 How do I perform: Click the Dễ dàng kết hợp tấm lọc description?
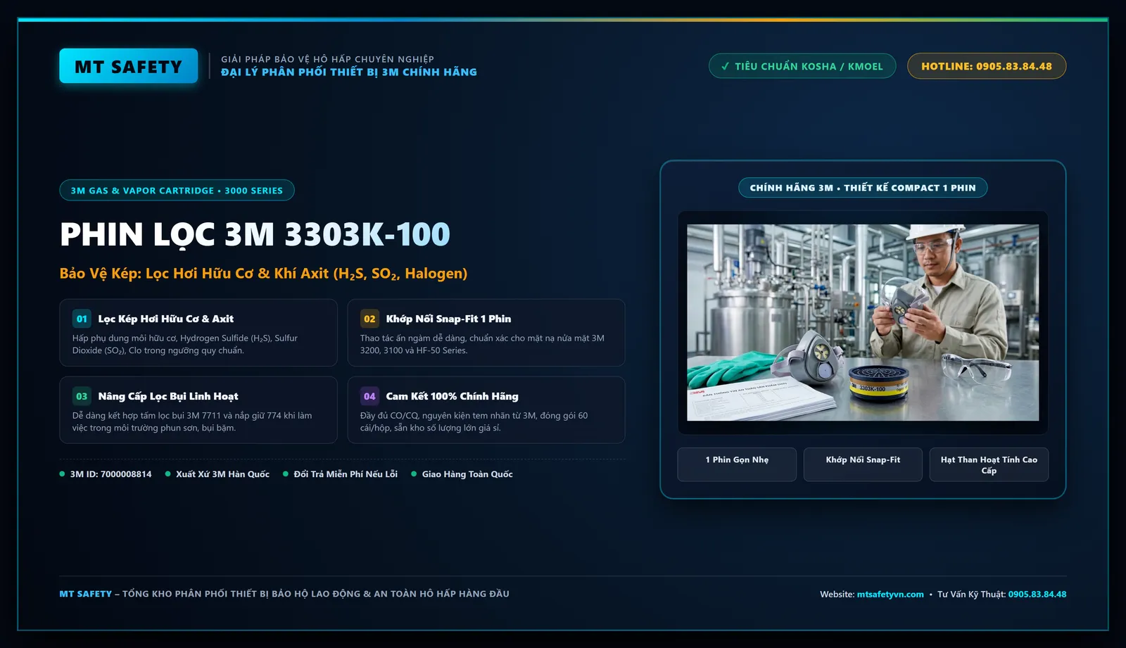[x=192, y=421]
